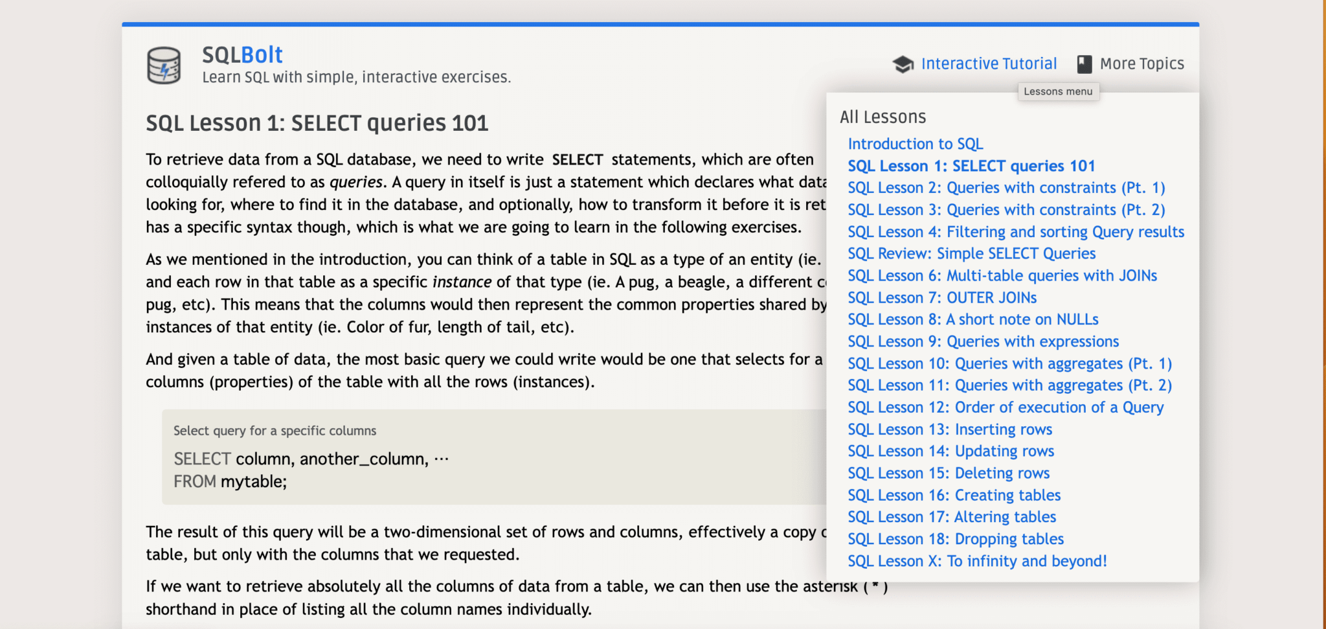Open SQL Lesson 2: Queries with constraints
The height and width of the screenshot is (629, 1326).
point(1006,188)
